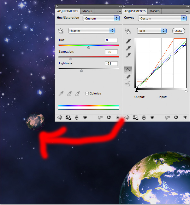View previous state in Curves panel

167,117
